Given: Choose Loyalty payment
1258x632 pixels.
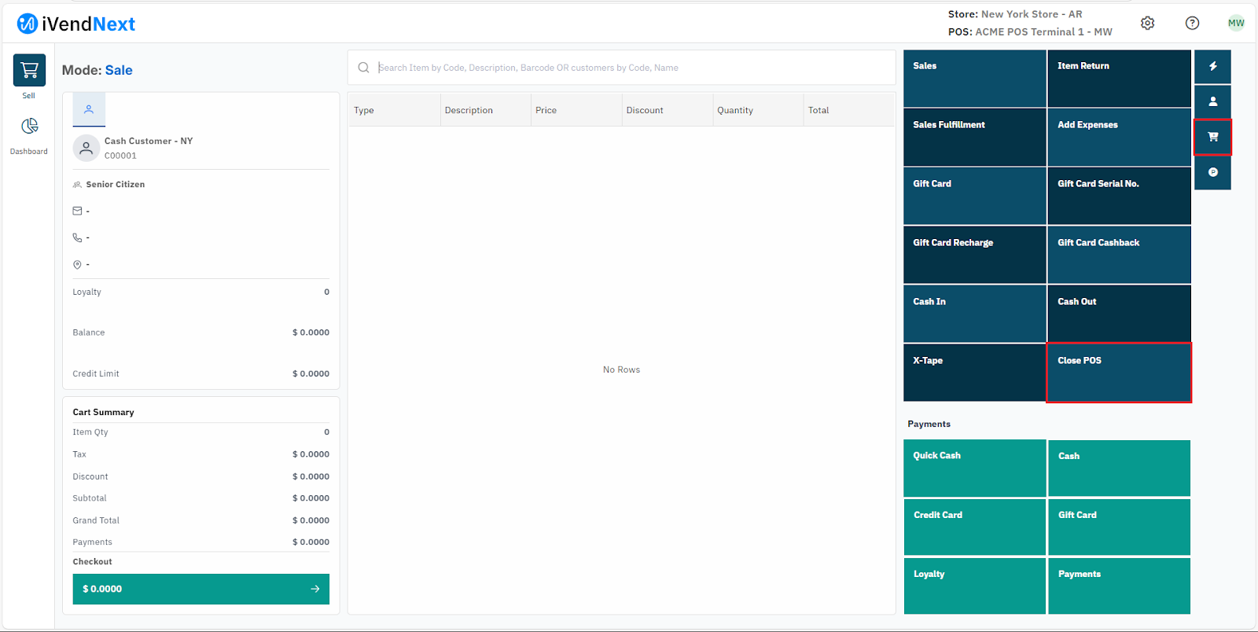Looking at the screenshot, I should (x=975, y=586).
